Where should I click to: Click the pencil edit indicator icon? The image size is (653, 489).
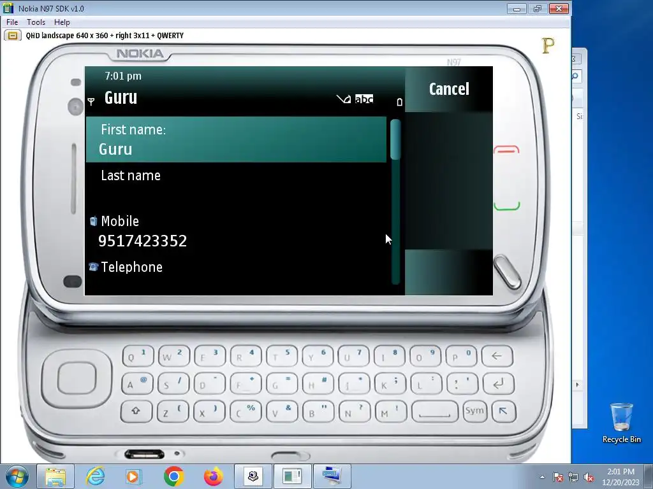[344, 99]
